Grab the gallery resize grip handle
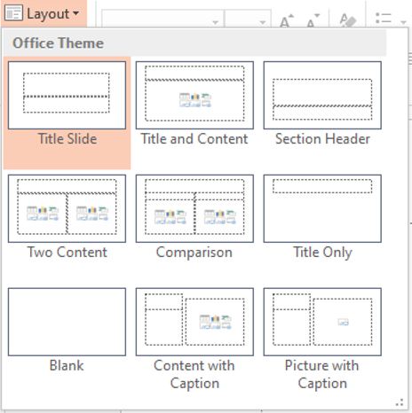The image size is (412, 413). coord(400,402)
